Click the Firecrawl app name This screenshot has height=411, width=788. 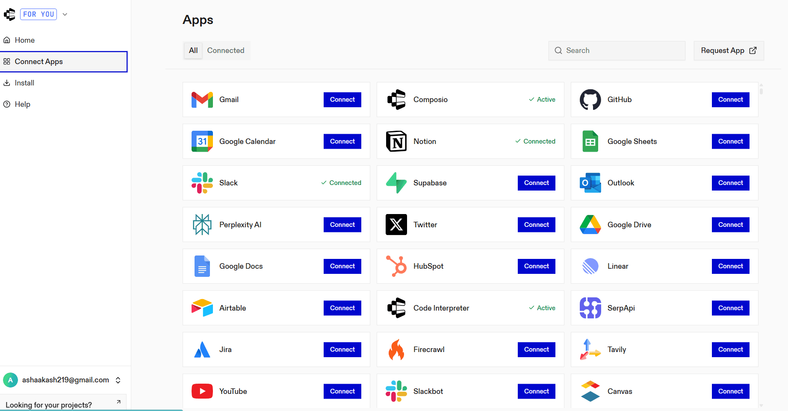(x=429, y=349)
